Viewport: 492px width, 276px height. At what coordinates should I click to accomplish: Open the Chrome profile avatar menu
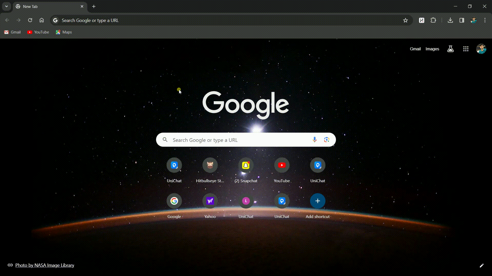tap(473, 20)
